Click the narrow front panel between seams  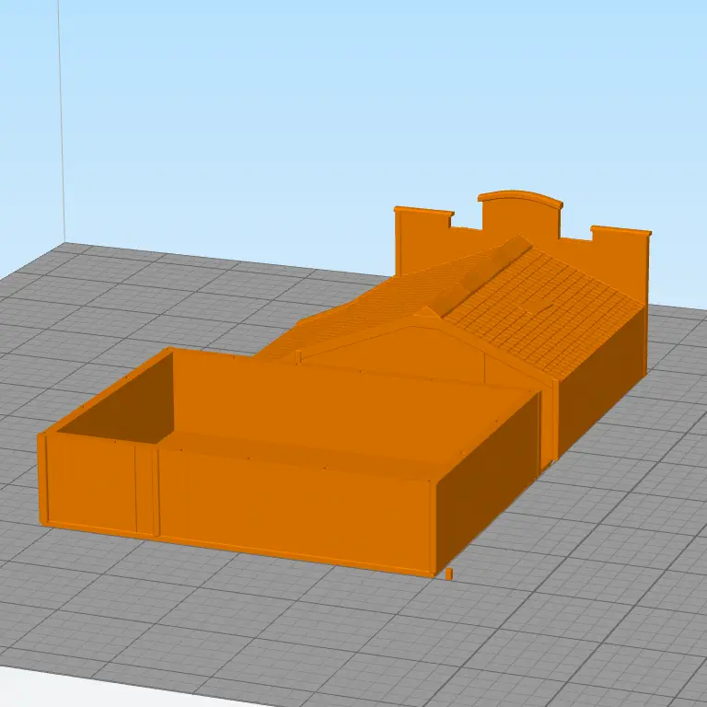146,488
